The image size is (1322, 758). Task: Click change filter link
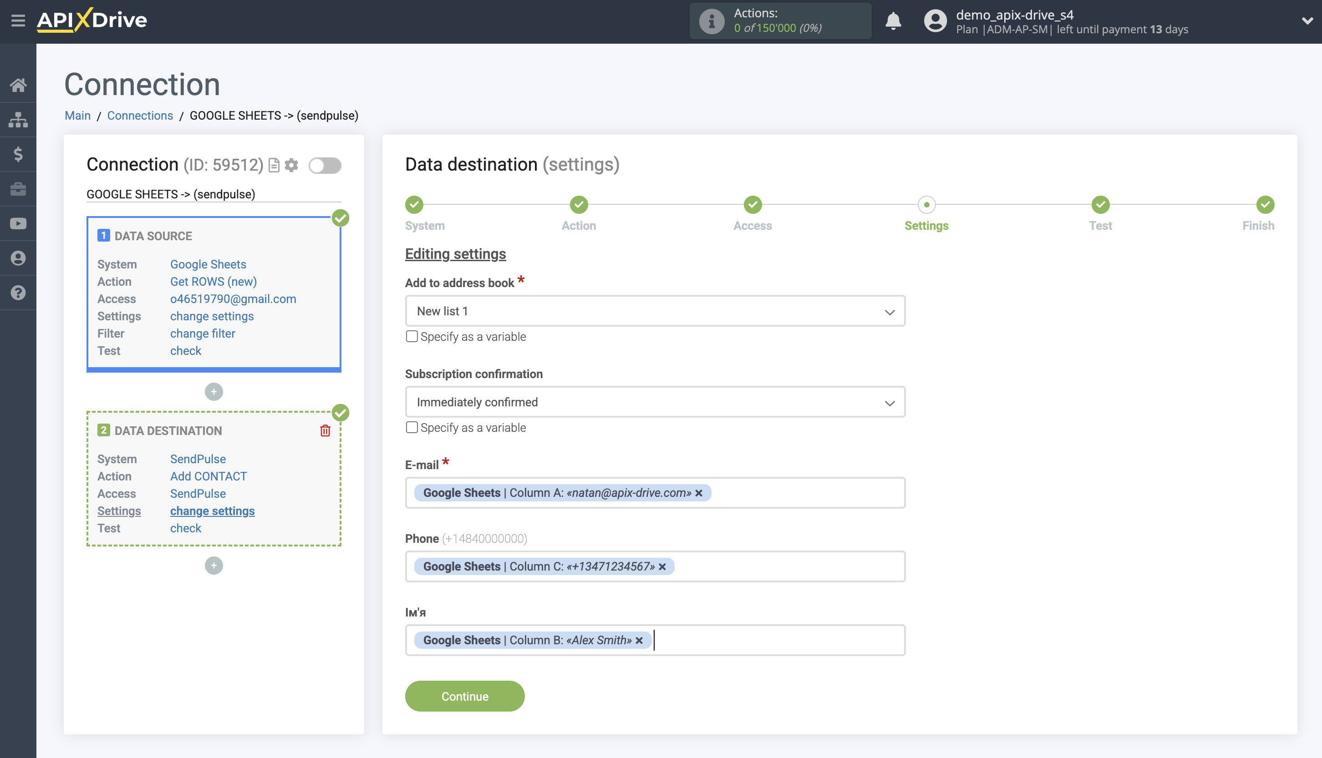pos(203,333)
